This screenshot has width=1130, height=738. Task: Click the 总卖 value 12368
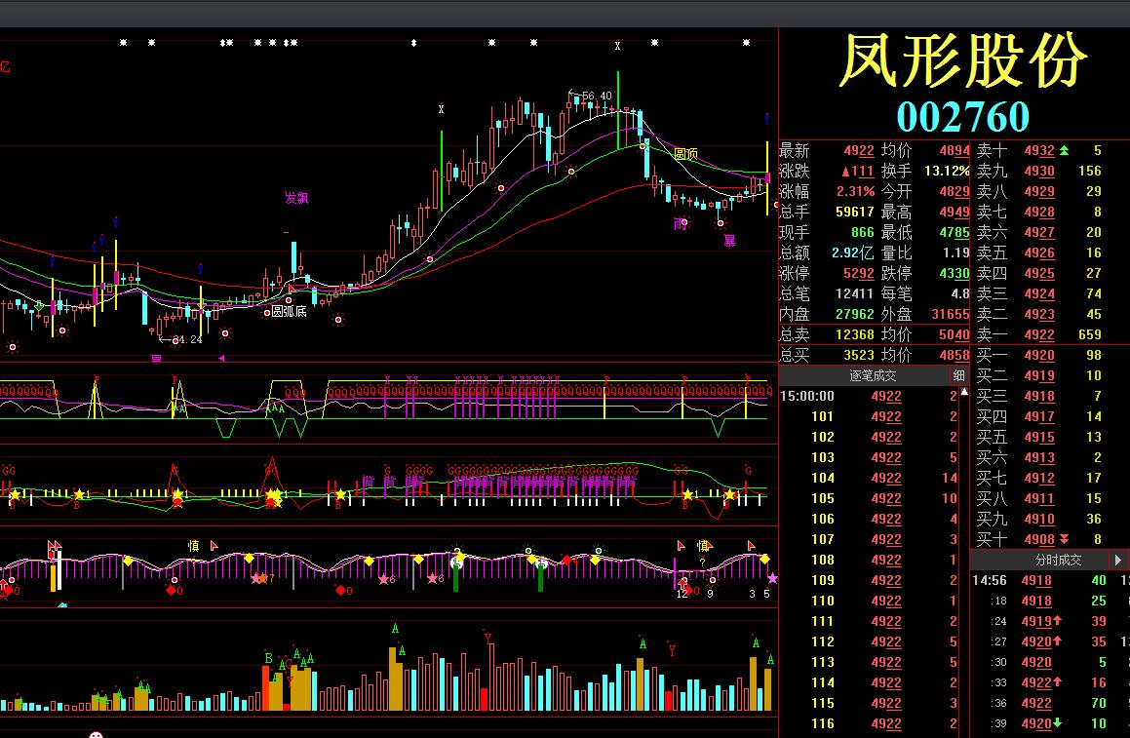tap(855, 335)
